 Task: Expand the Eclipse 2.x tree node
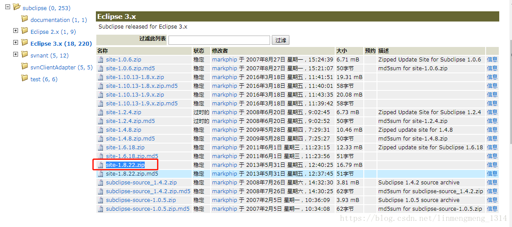point(15,31)
